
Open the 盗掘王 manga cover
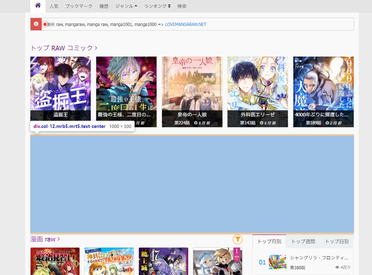(x=60, y=87)
